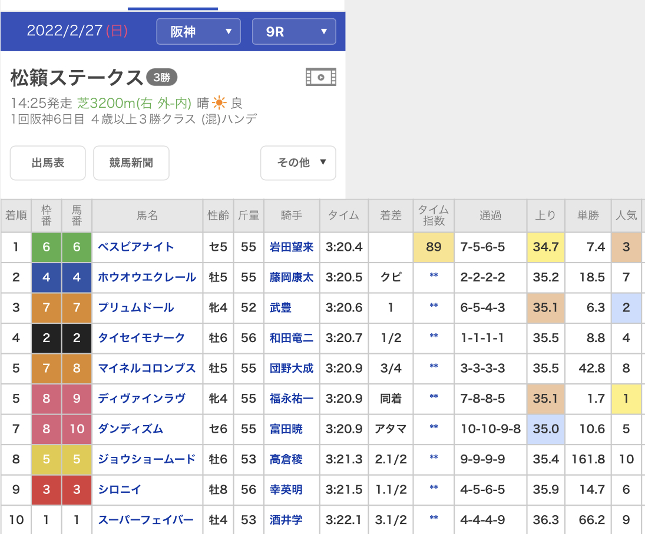Open jockey 岩田望来's profile link

(292, 247)
